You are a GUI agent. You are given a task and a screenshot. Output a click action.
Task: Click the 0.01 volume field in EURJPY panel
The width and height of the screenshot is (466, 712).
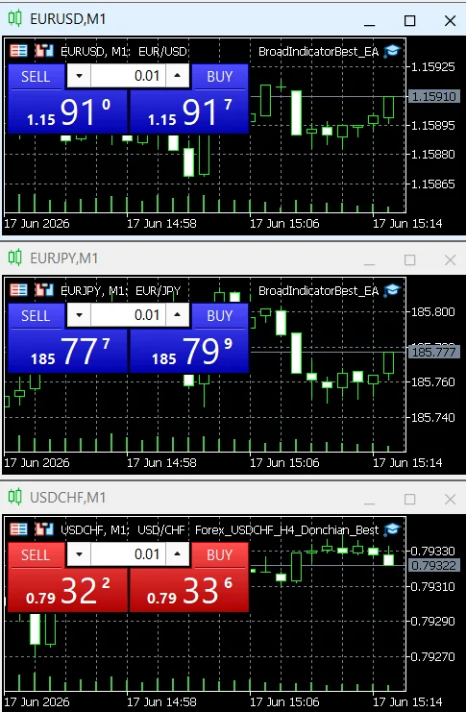click(x=128, y=315)
